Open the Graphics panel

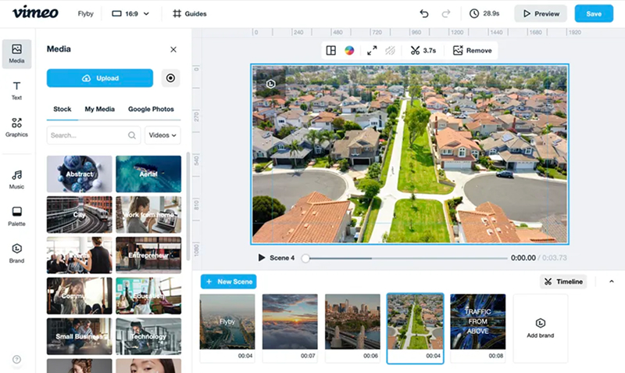[x=16, y=127]
